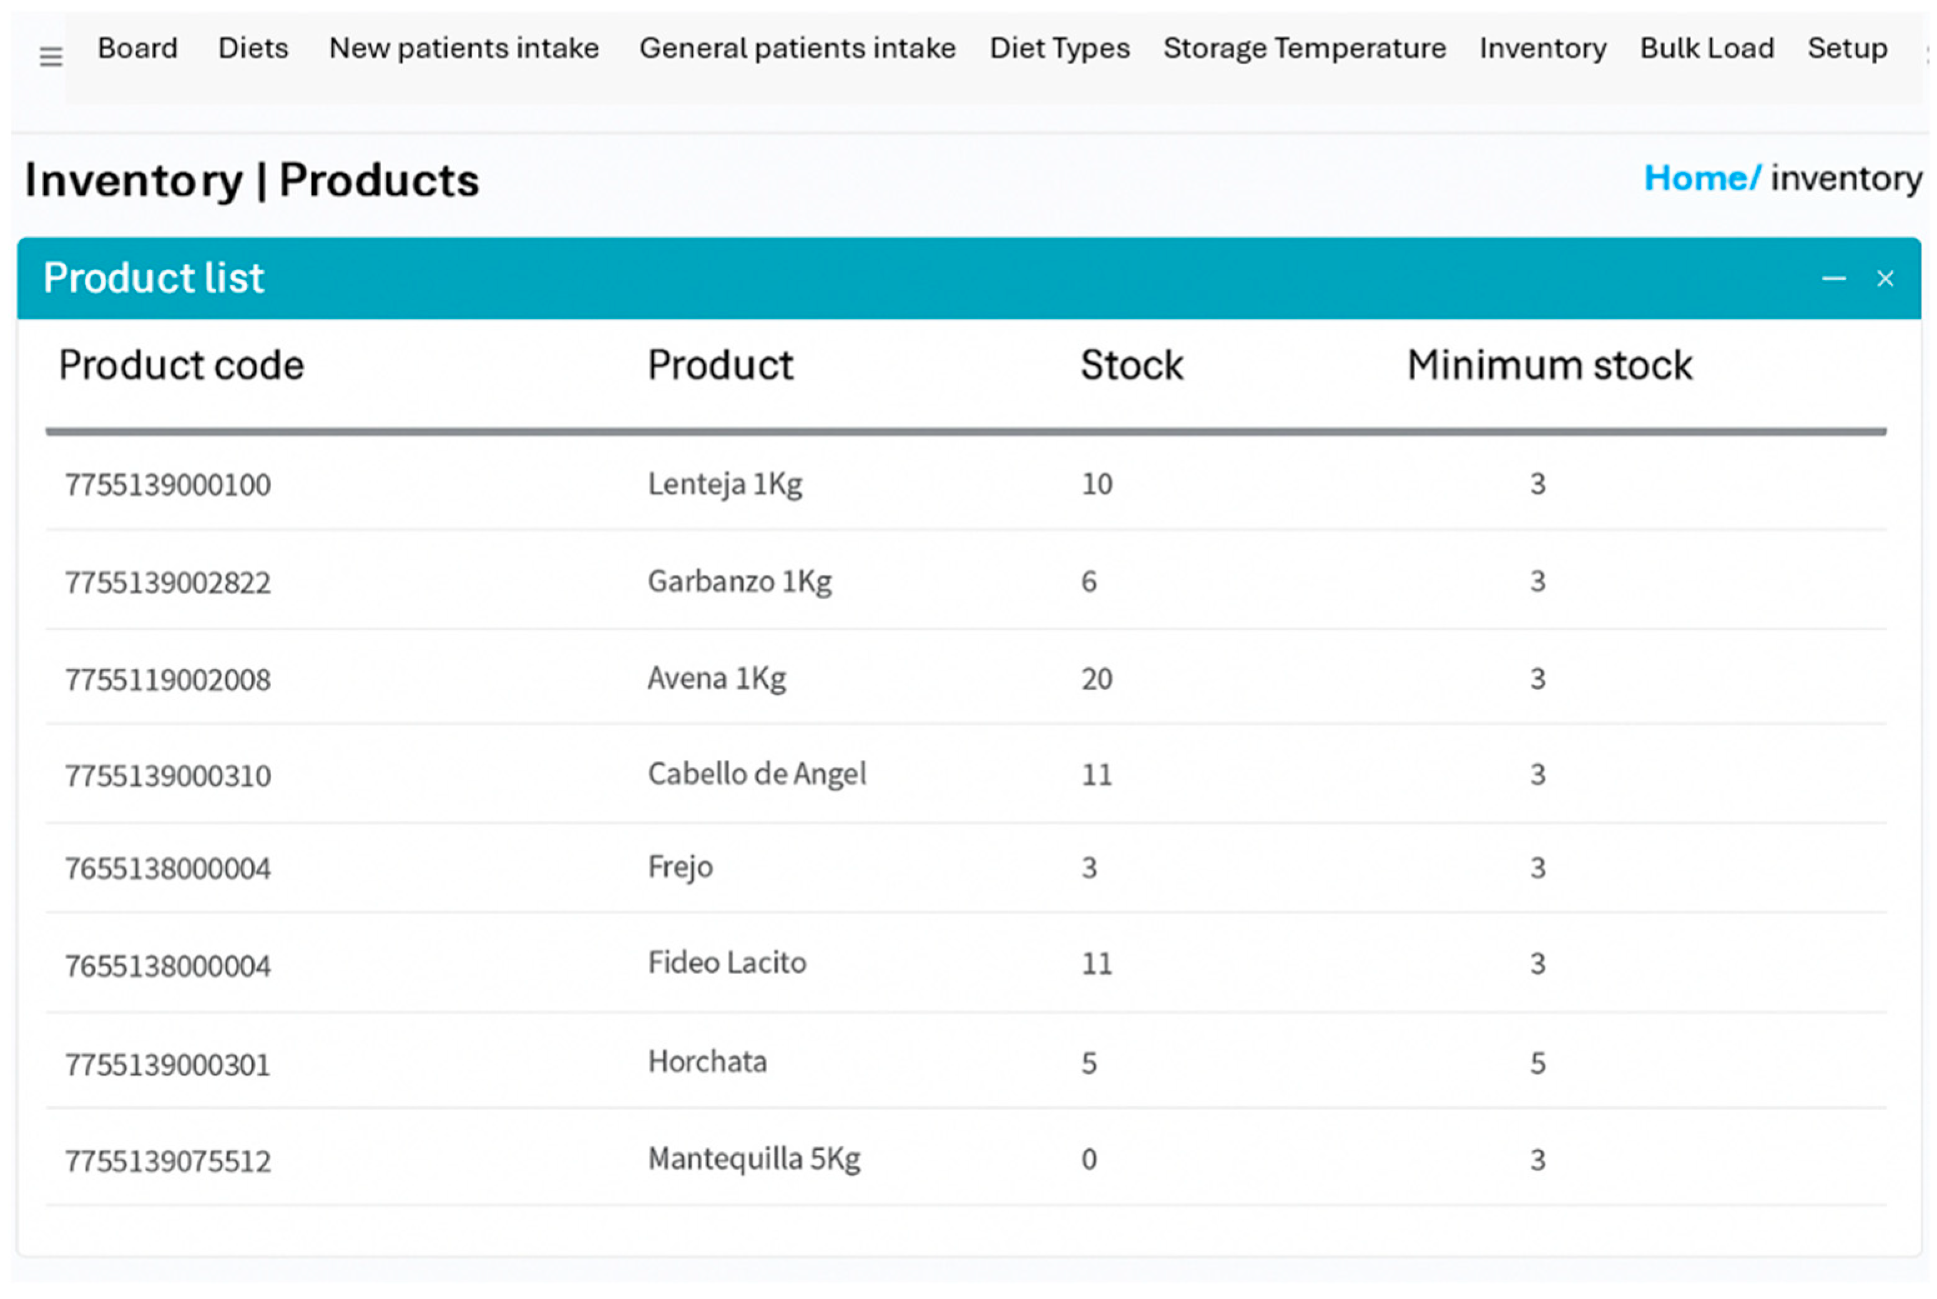
Task: Select General patients intake menu
Action: [x=797, y=48]
